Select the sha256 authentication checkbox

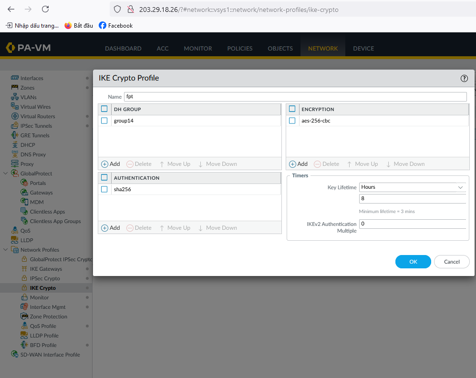(104, 189)
